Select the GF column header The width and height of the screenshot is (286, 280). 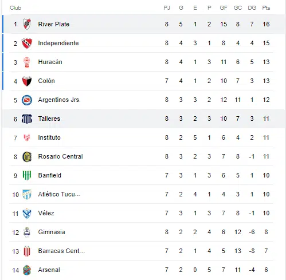tap(224, 8)
